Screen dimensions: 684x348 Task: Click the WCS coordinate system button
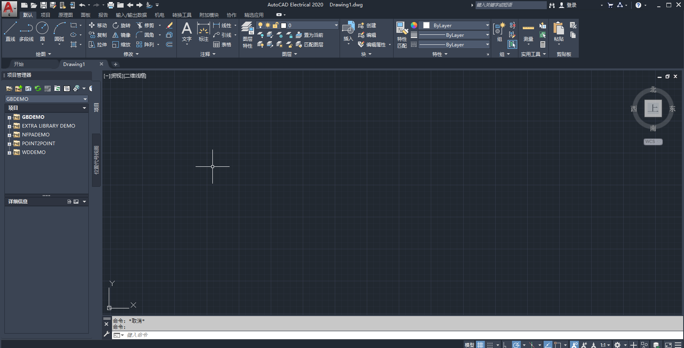[653, 142]
